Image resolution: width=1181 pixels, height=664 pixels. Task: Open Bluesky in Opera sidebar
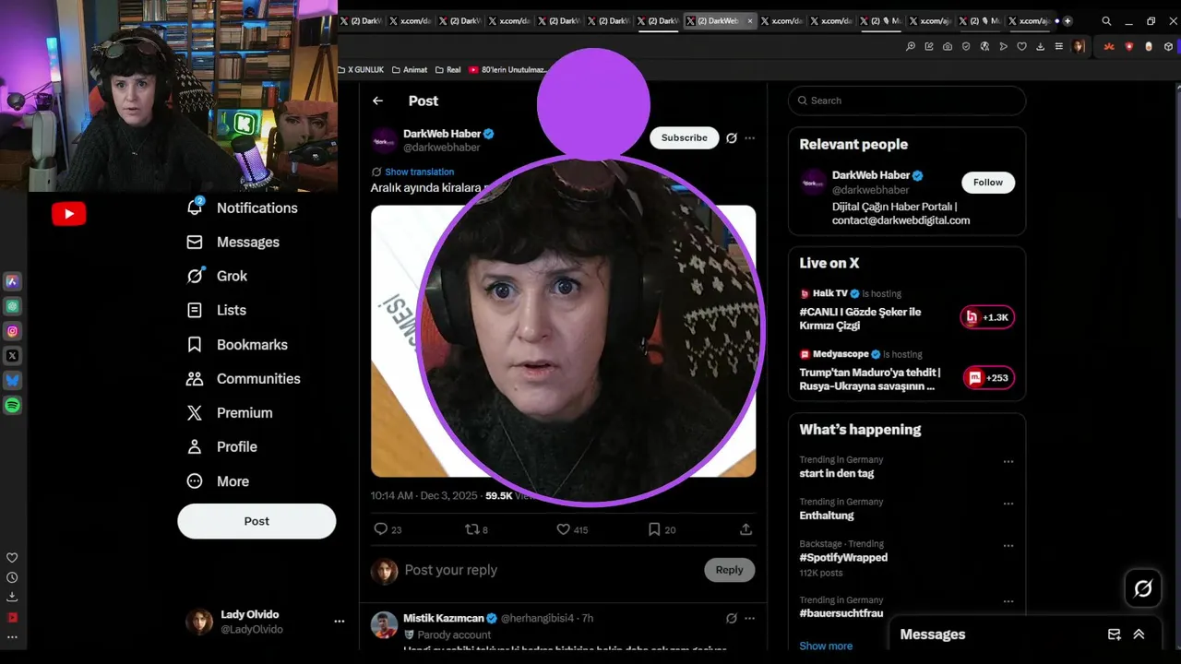[x=13, y=381]
